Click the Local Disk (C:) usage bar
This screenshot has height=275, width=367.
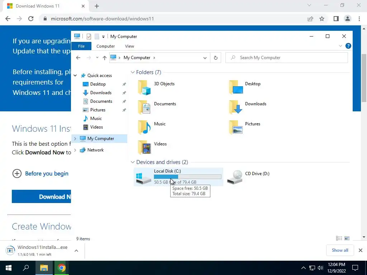coord(187,177)
